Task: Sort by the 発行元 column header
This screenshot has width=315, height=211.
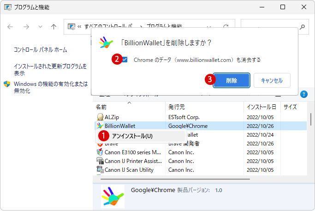Action: (x=204, y=107)
